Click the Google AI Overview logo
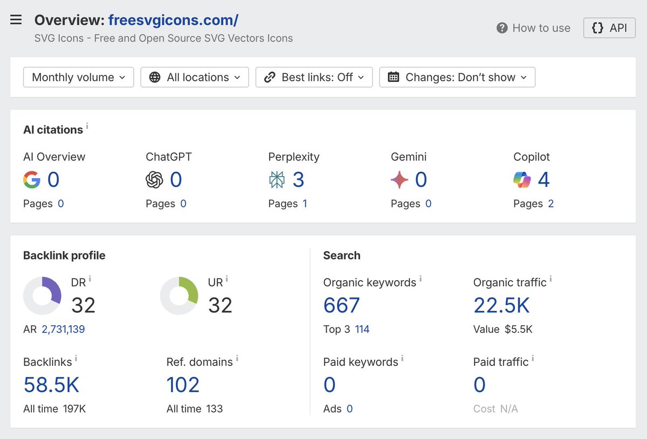Screen dimensions: 647x439 [x=32, y=180]
